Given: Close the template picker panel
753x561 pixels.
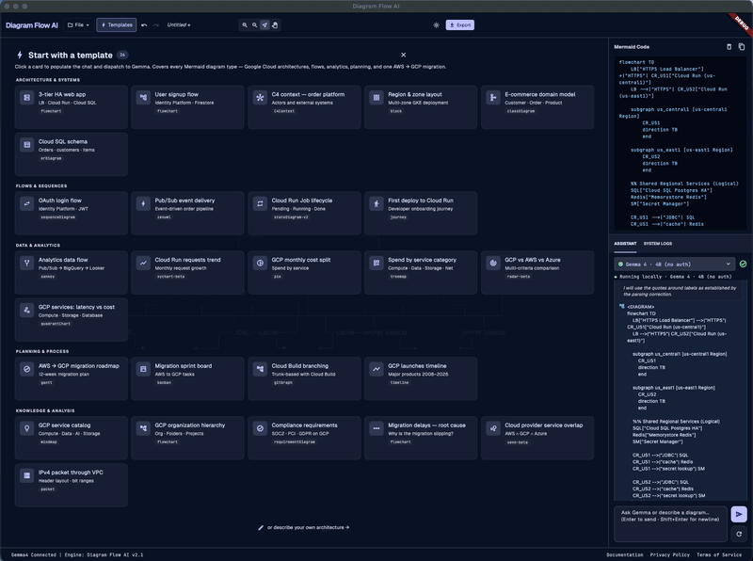Looking at the screenshot, I should coord(404,55).
